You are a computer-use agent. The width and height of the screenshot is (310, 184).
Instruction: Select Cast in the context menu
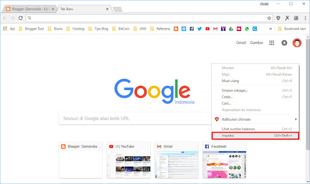pyautogui.click(x=255, y=103)
